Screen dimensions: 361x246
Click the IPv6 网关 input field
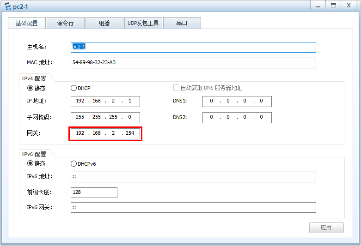(193, 207)
